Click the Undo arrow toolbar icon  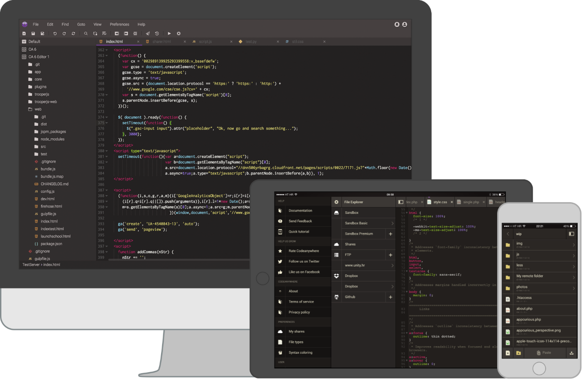pyautogui.click(x=55, y=33)
